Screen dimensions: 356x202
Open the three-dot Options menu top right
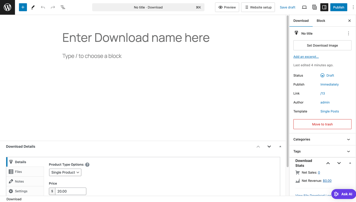[x=353, y=7]
